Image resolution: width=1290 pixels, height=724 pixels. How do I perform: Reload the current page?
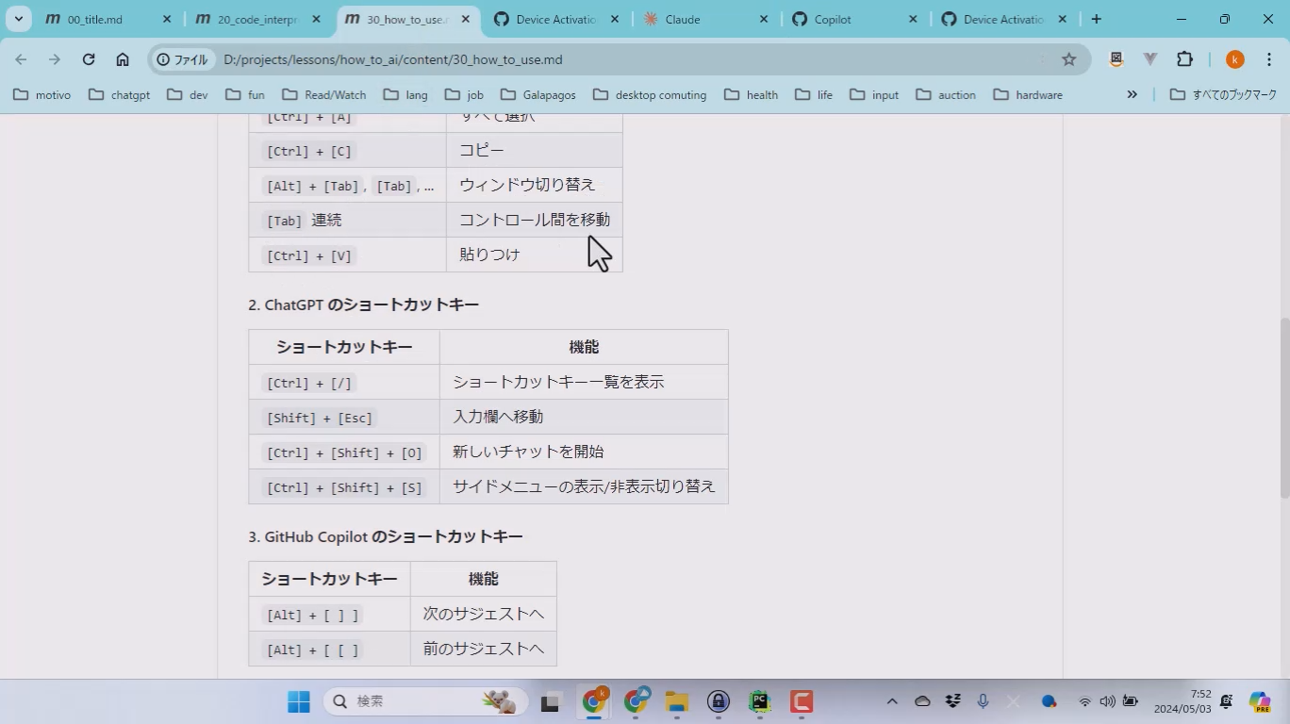point(89,59)
